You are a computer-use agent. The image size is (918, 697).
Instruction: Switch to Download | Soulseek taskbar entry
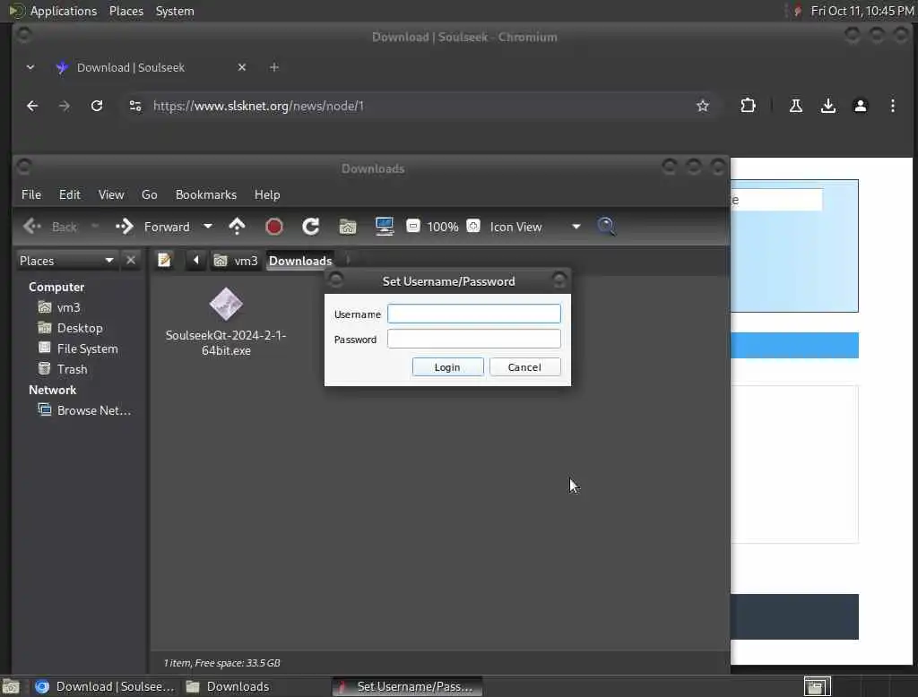tap(106, 686)
